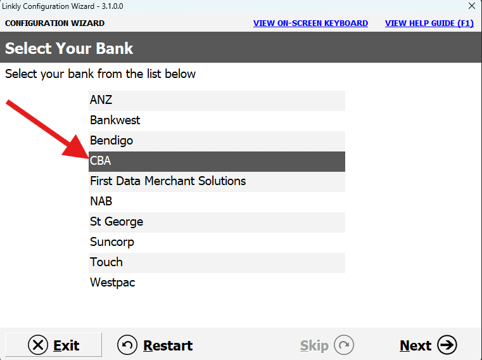482x360 pixels.
Task: Select Bankwest from the bank list
Action: pos(217,120)
